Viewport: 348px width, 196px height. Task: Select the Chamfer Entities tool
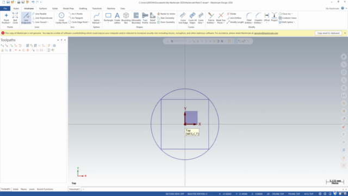click(x=258, y=18)
